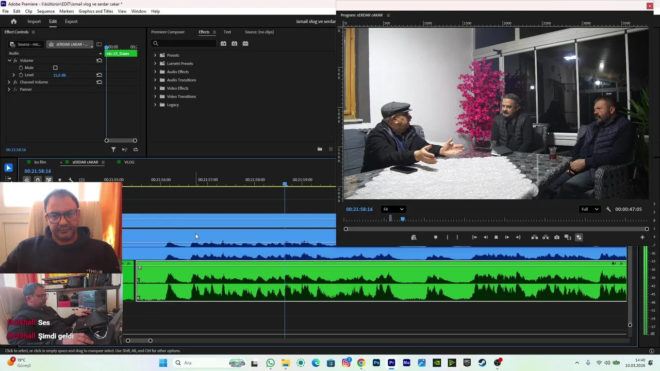The height and width of the screenshot is (371, 660).
Task: Open the Fit zoom level dropdown
Action: coord(393,209)
